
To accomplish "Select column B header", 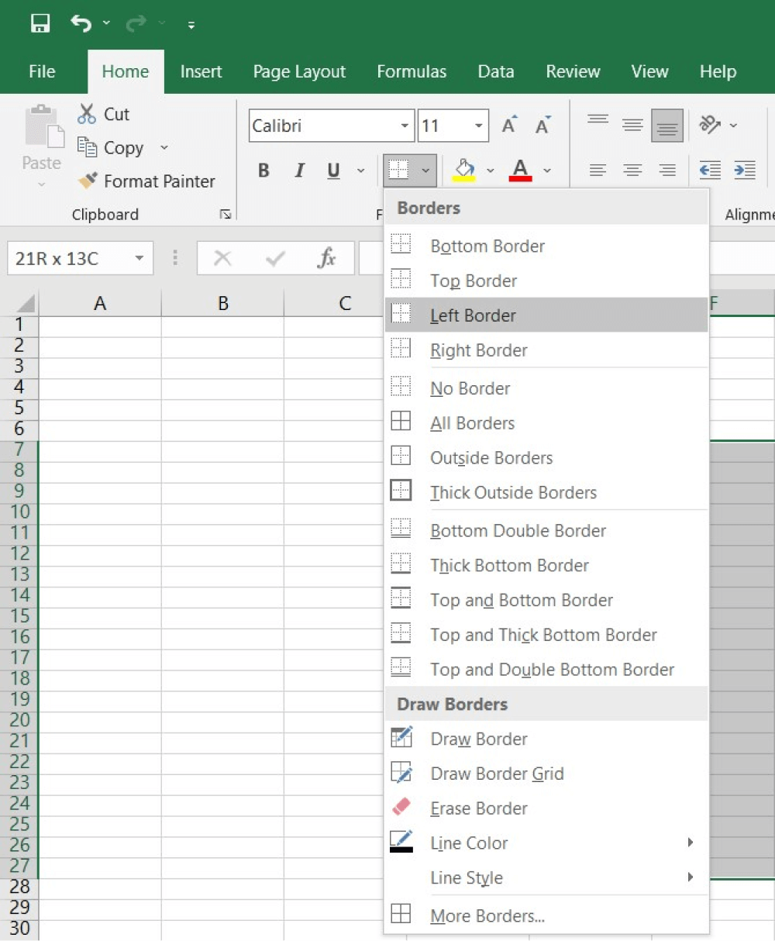I will pyautogui.click(x=223, y=303).
